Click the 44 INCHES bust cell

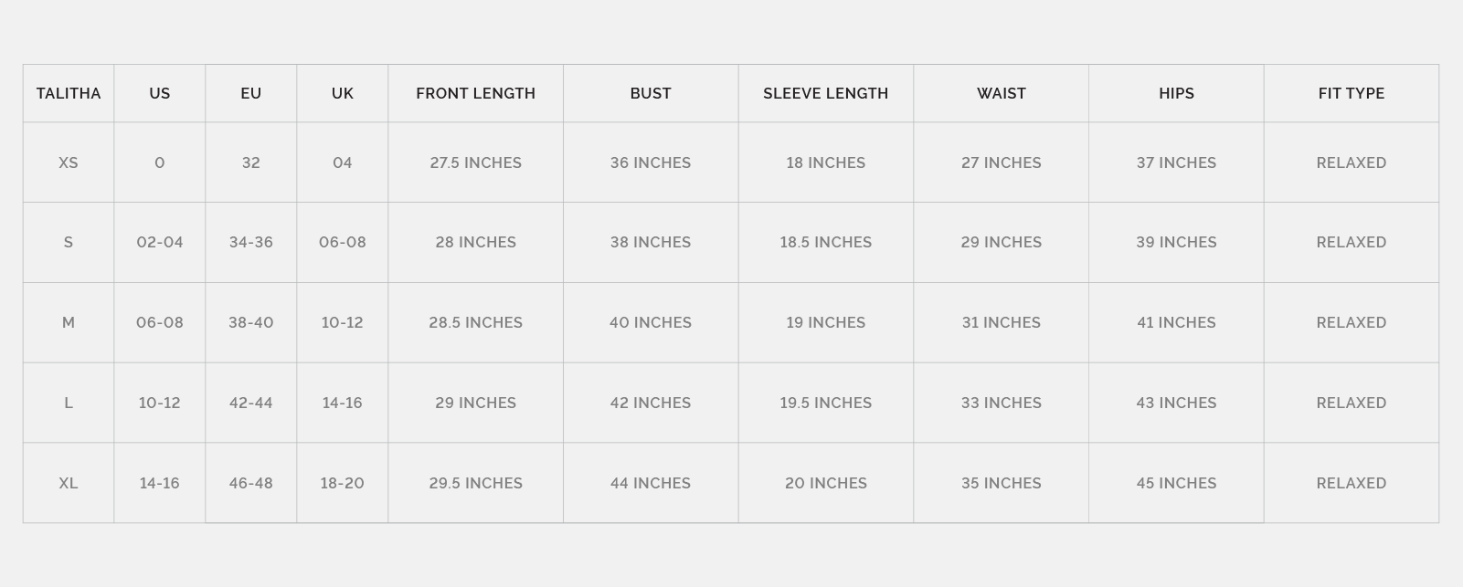651,483
